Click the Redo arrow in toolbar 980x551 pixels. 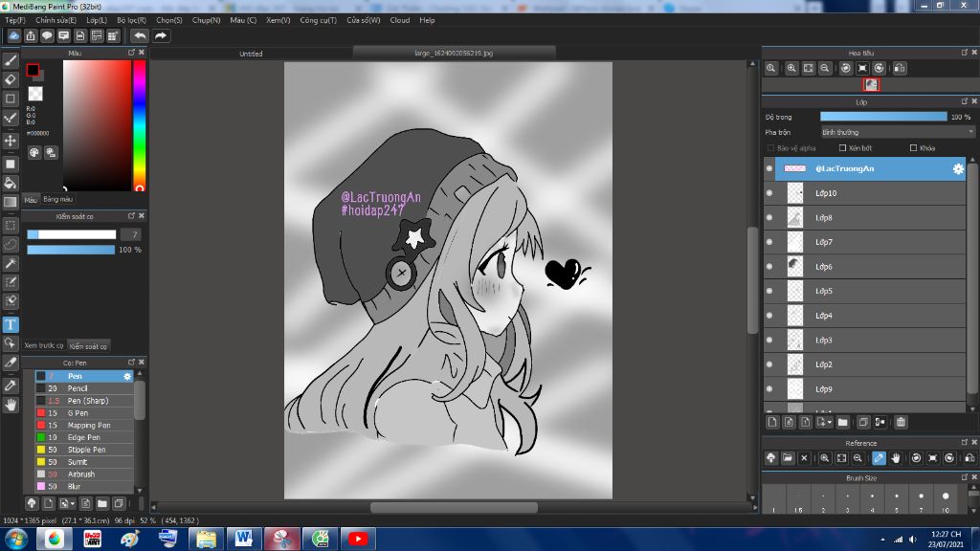click(x=161, y=35)
